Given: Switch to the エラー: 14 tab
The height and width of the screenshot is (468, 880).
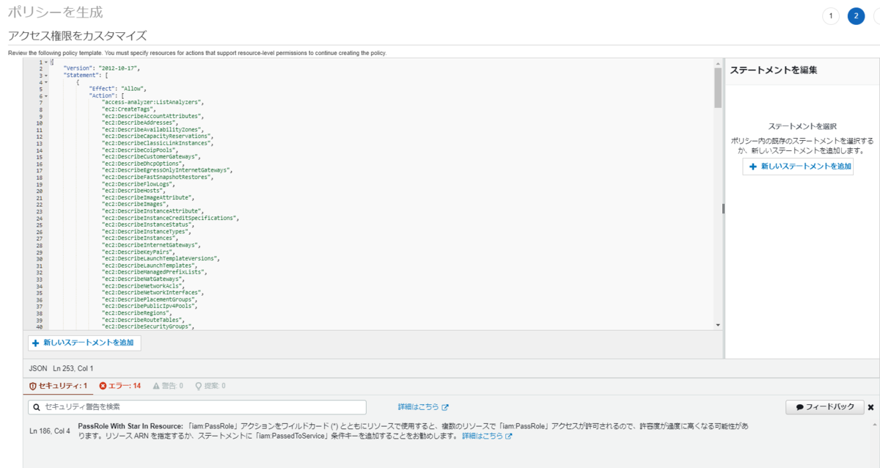Looking at the screenshot, I should (x=120, y=386).
